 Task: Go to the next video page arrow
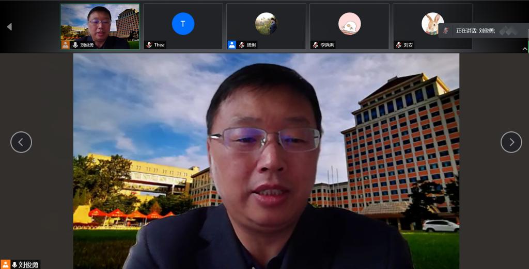511,142
